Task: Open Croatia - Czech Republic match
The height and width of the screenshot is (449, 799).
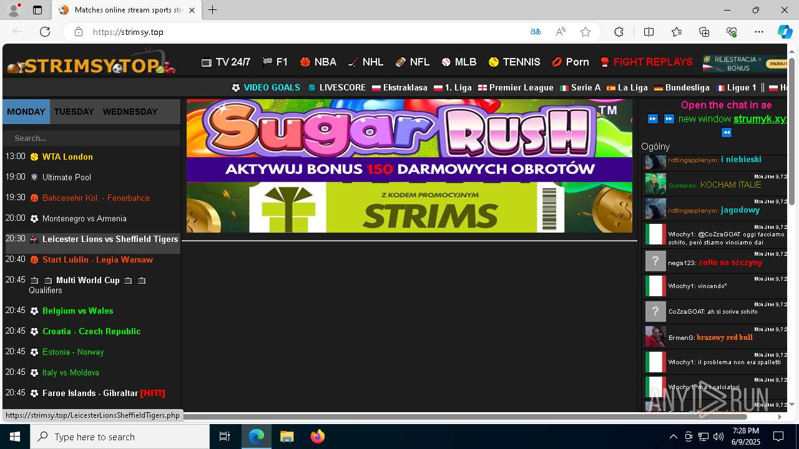Action: pos(91,331)
